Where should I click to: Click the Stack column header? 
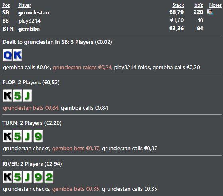pos(178,5)
